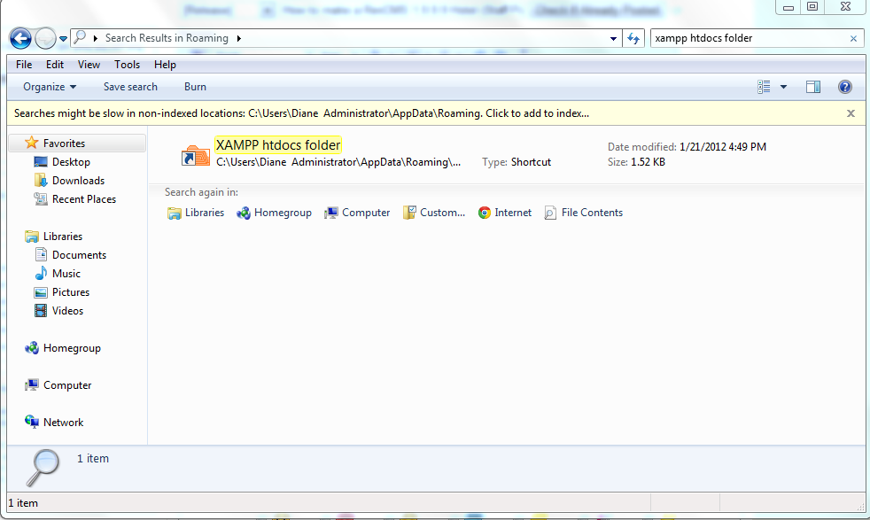
Task: Expand the arrow after Search Results in Roaming
Action: pos(239,38)
